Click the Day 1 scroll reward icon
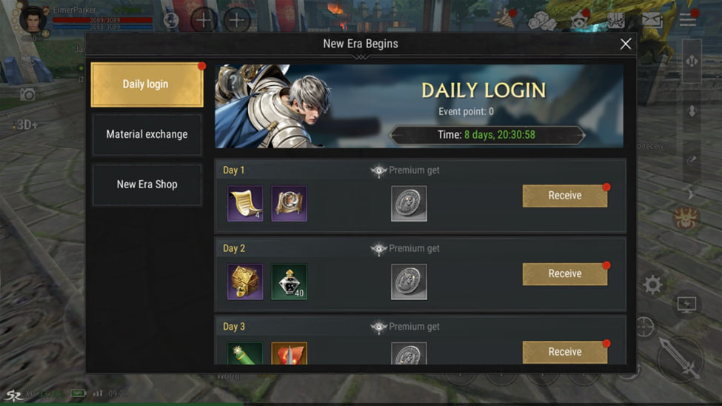 point(245,204)
